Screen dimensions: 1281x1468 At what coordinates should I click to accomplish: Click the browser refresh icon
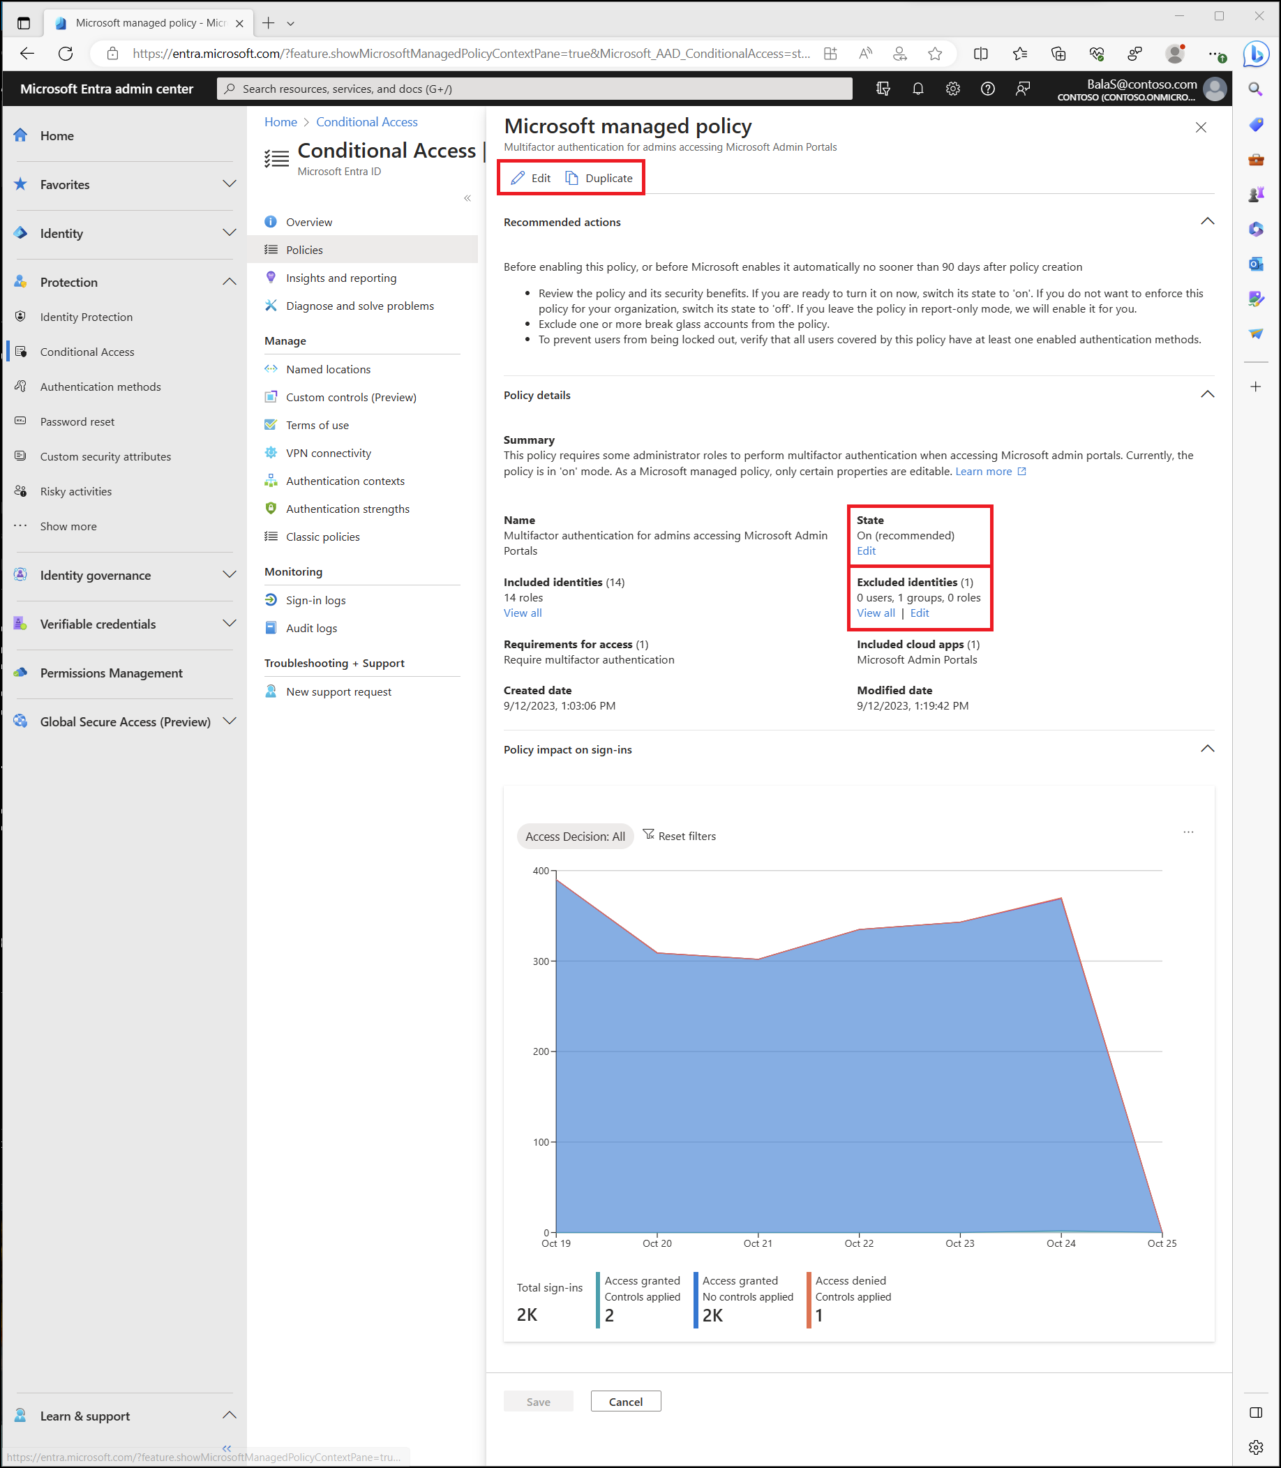coord(66,54)
